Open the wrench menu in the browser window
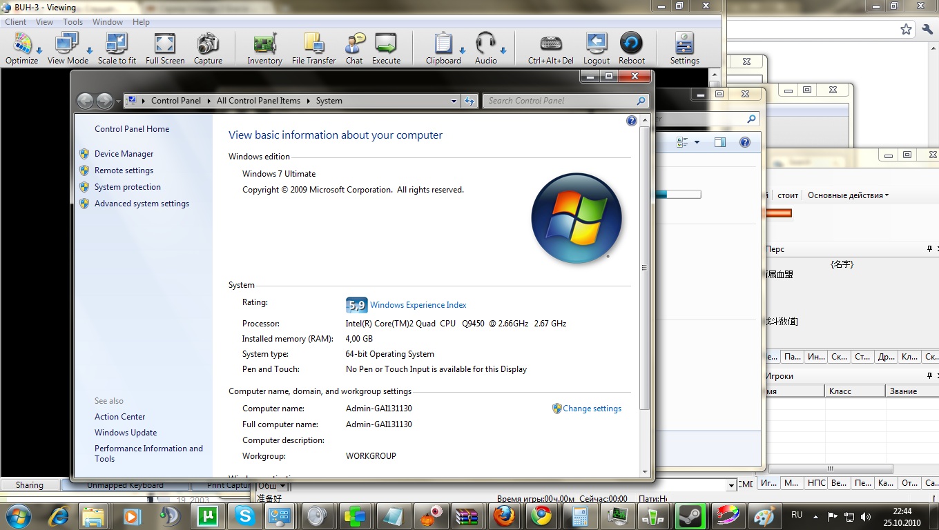This screenshot has height=530, width=939. click(928, 29)
